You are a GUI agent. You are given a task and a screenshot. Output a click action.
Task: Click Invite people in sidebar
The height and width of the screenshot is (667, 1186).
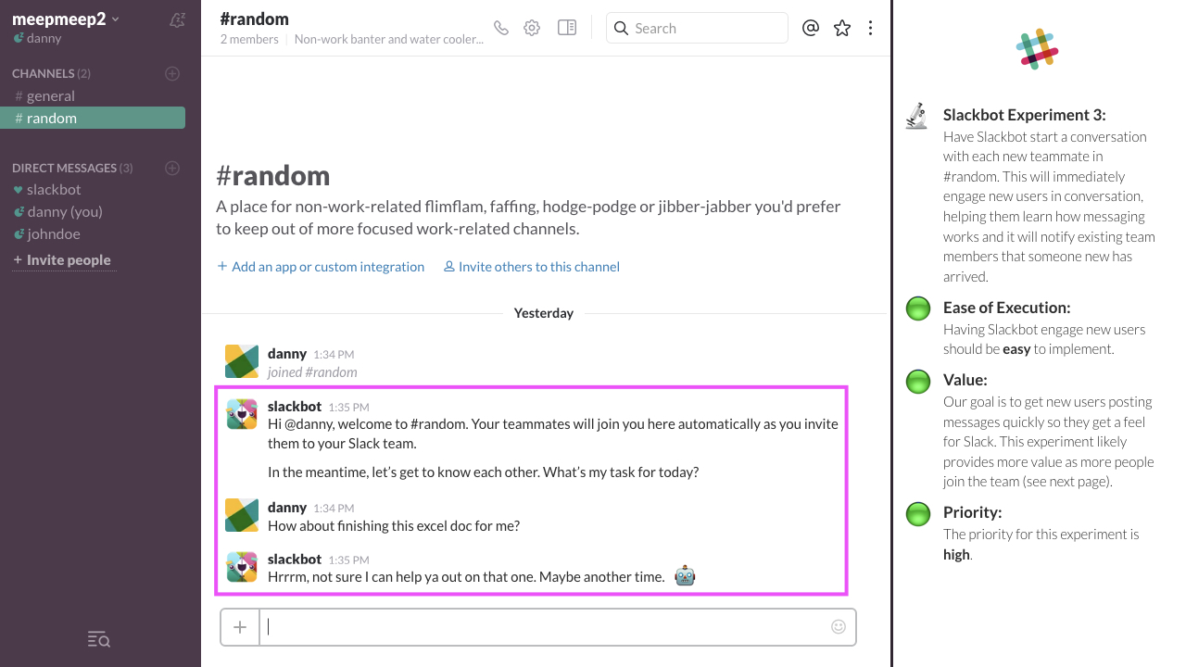pyautogui.click(x=61, y=260)
